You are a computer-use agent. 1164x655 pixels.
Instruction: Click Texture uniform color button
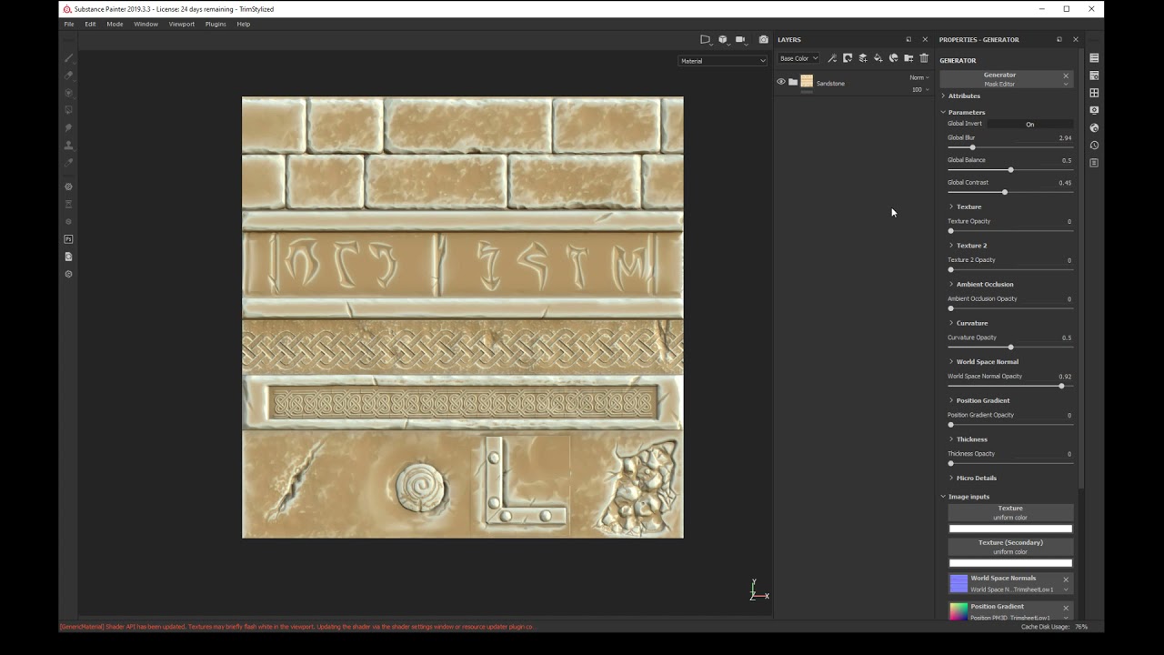[x=1010, y=513]
